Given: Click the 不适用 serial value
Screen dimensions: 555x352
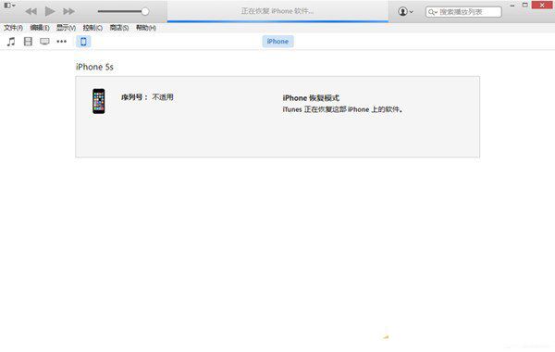Looking at the screenshot, I should (163, 97).
